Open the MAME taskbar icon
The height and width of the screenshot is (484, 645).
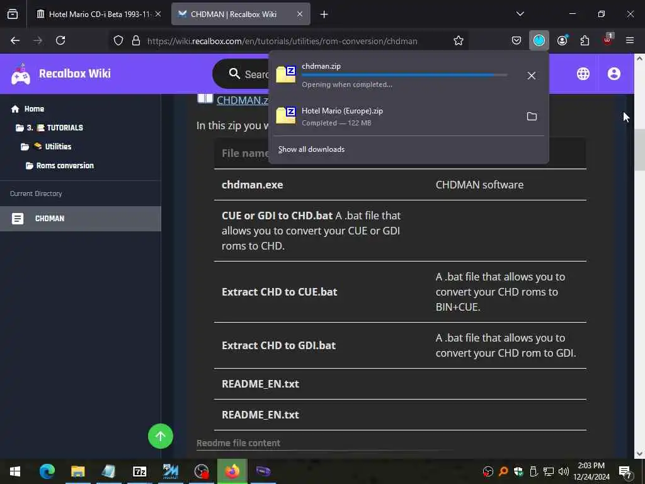pos(170,471)
